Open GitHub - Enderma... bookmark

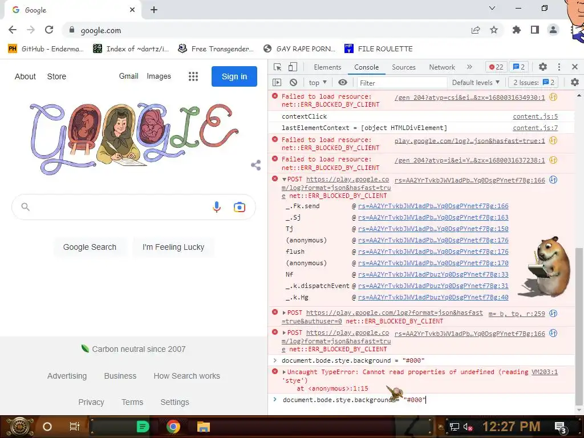coord(46,49)
